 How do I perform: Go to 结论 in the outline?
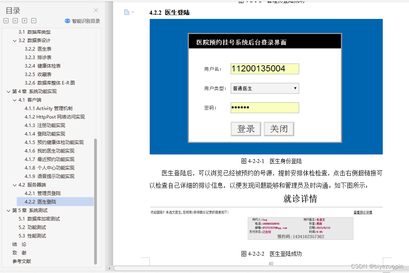tap(19, 244)
